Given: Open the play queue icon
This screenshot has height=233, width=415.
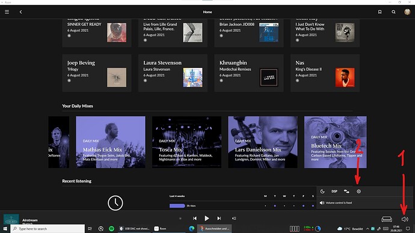Looking at the screenshot, I should click(234, 218).
